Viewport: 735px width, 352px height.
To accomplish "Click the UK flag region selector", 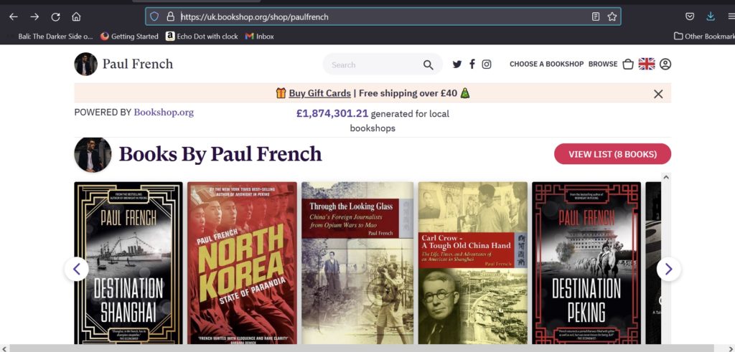I will point(647,64).
